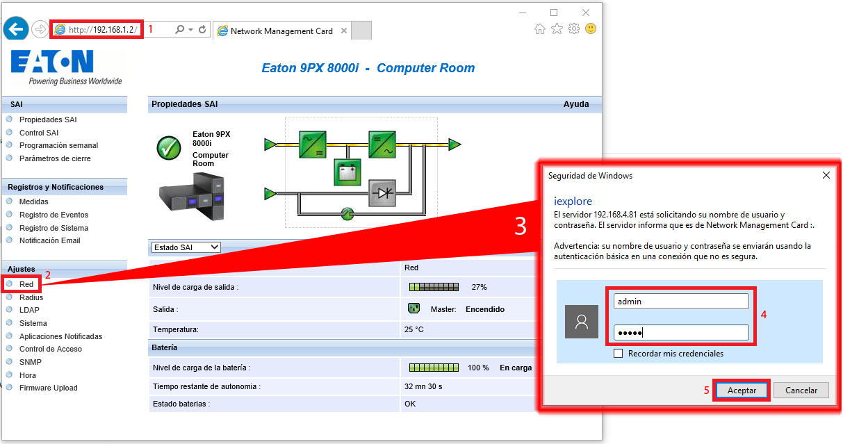Click the Internet Explorer icon in address bar
This screenshot has width=843, height=444.
click(x=60, y=29)
